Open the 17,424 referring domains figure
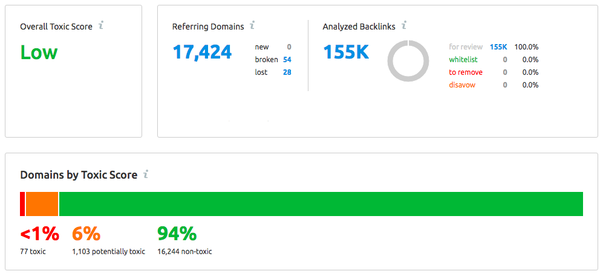Image resolution: width=603 pixels, height=274 pixels. (202, 52)
